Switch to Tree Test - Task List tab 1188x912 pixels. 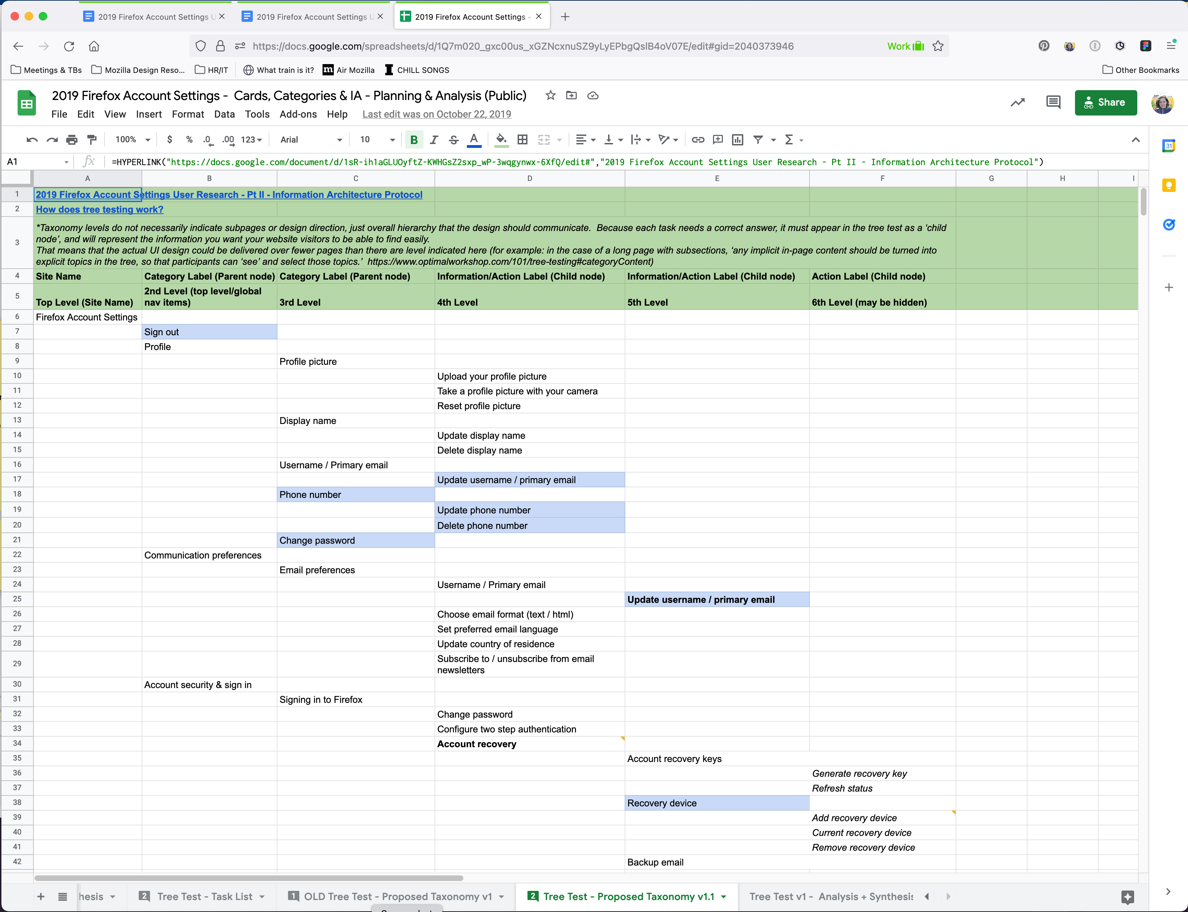pyautogui.click(x=204, y=896)
